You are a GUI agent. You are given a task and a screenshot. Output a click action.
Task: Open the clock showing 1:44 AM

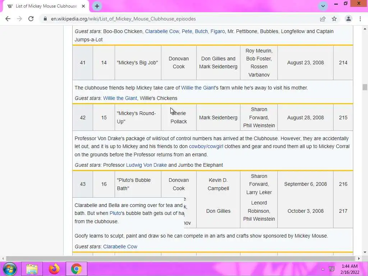349,269
